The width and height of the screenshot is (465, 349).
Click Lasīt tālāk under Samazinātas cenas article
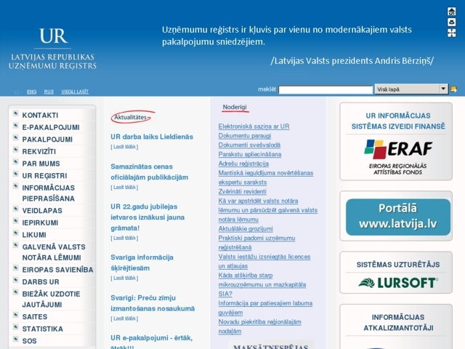pyautogui.click(x=124, y=188)
